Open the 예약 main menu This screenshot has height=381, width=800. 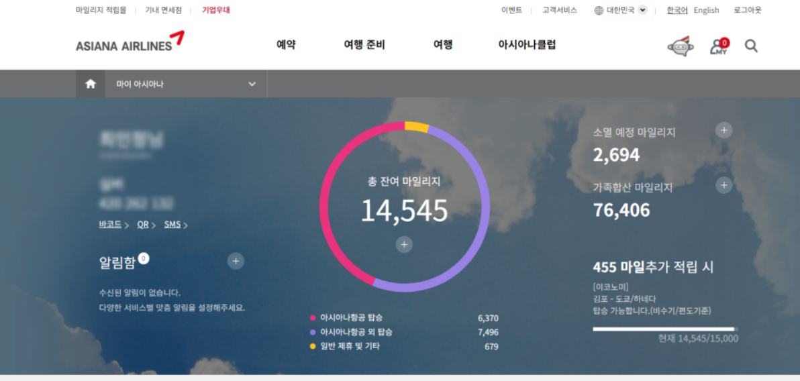pos(286,45)
